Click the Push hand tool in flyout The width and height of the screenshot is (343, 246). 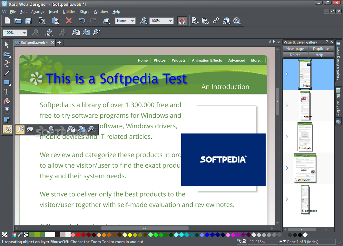(30, 130)
